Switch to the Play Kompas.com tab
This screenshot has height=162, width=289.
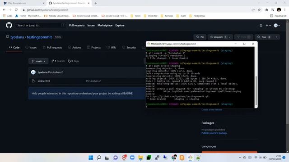click(23, 3)
